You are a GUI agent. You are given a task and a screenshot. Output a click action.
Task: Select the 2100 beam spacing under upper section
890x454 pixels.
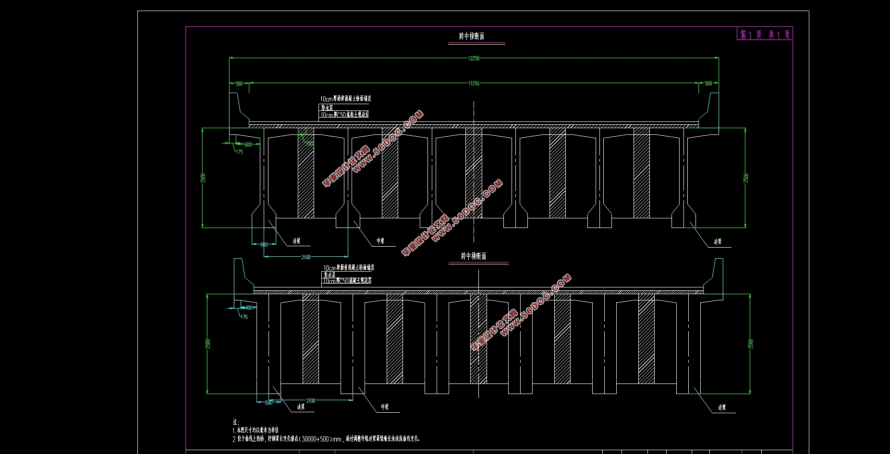point(306,257)
